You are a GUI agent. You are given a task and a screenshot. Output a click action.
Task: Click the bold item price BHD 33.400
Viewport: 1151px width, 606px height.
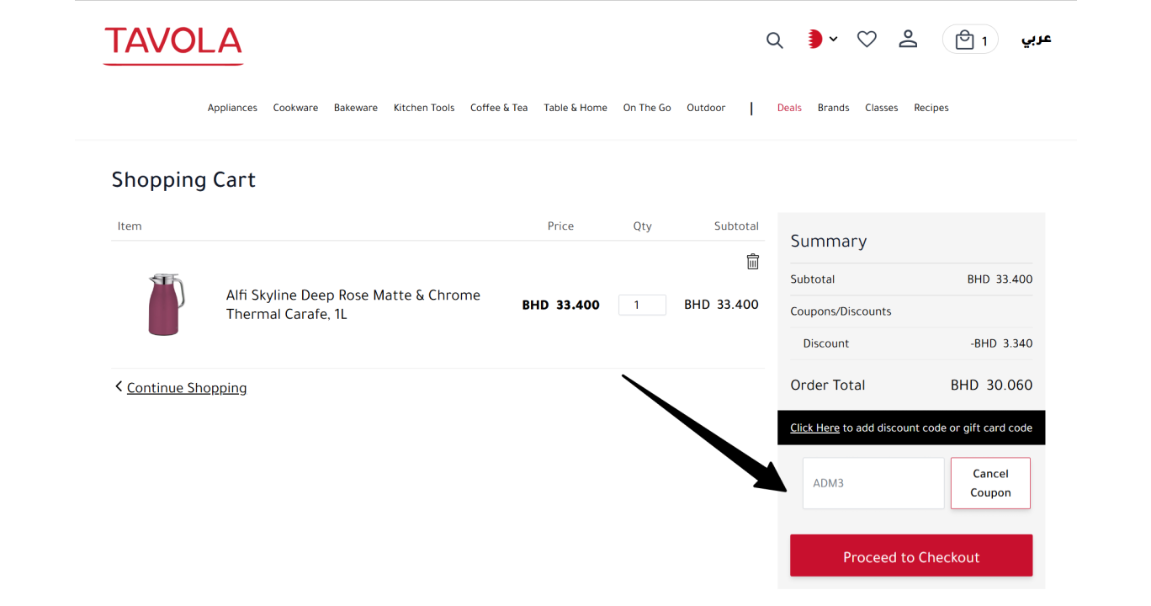click(x=560, y=305)
